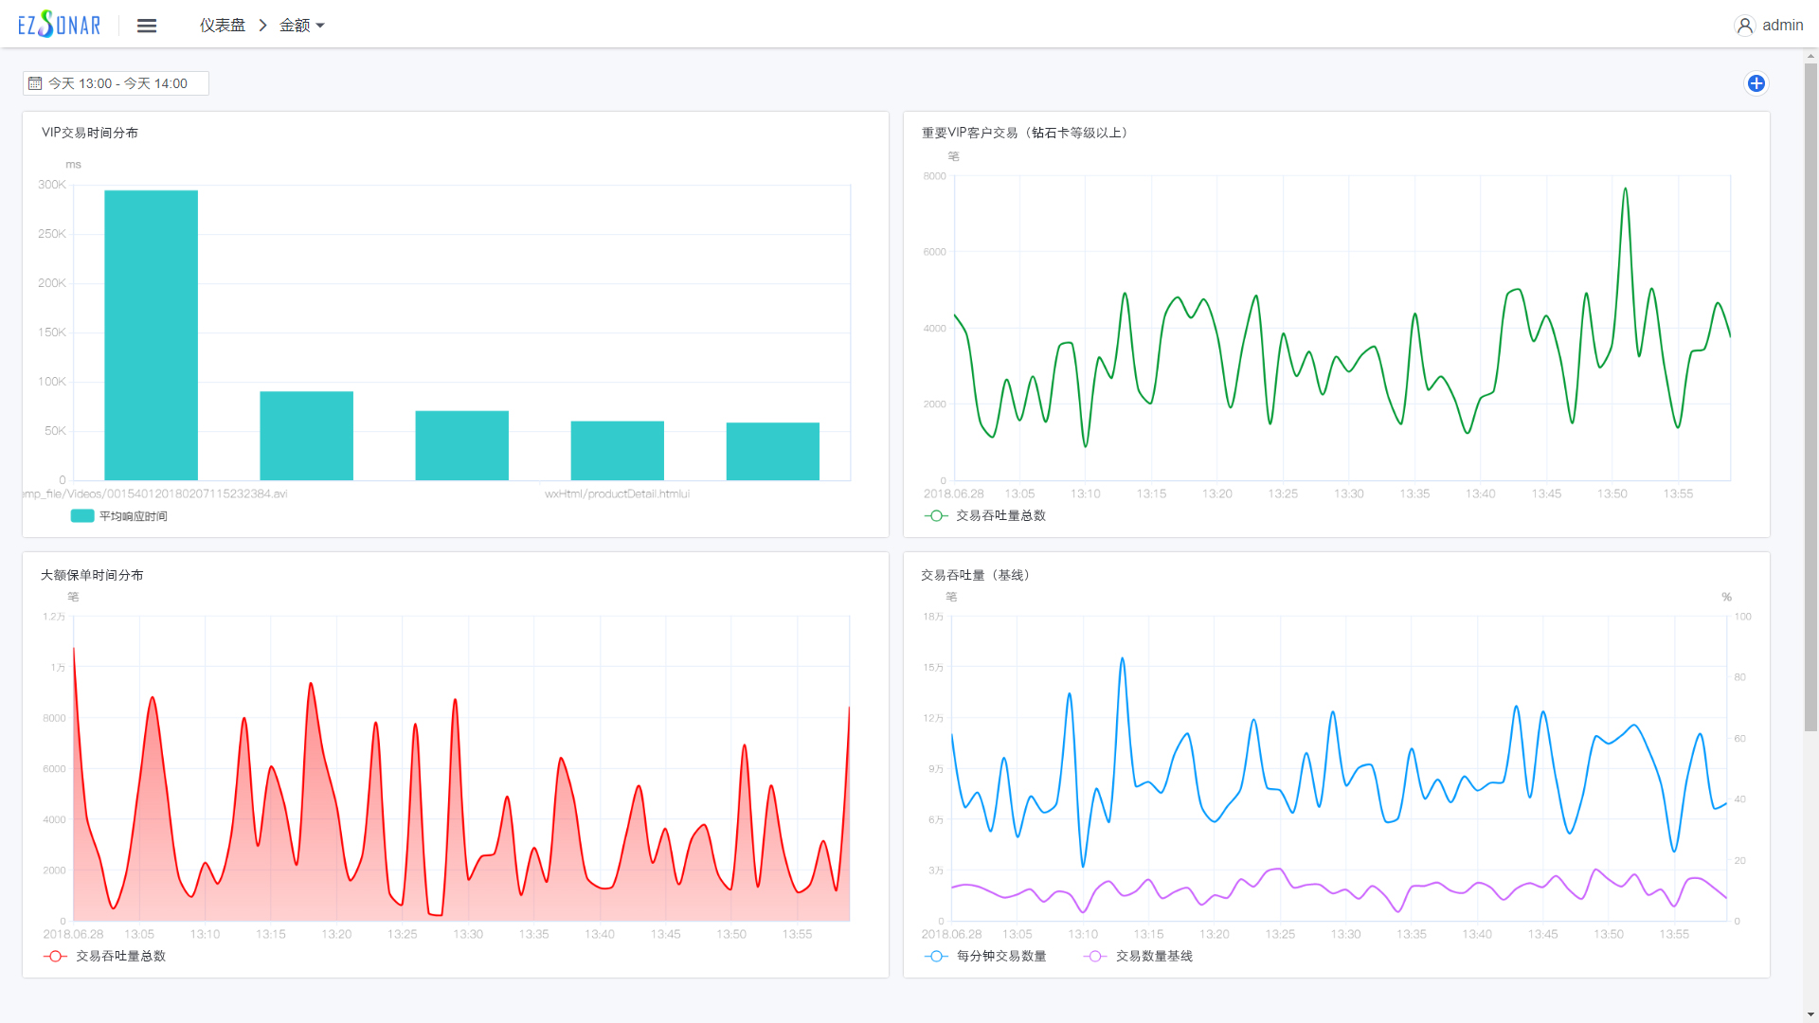Click the blue add widget plus icon
Screen dimensions: 1819x1023
(1756, 83)
